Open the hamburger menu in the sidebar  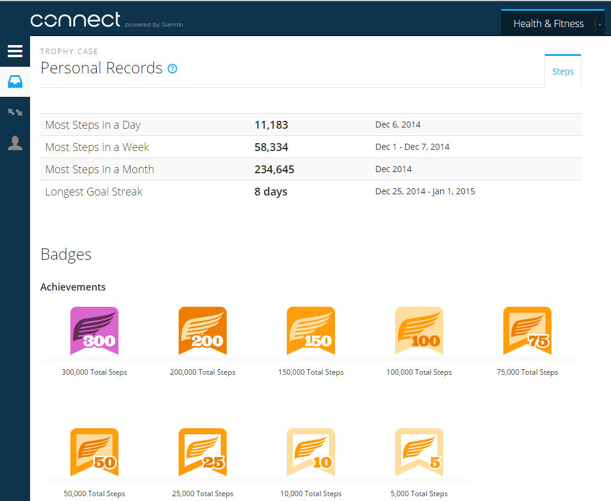15,51
